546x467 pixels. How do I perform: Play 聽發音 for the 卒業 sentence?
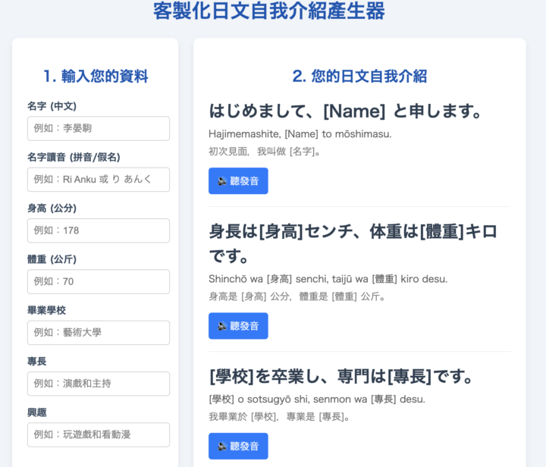pyautogui.click(x=238, y=446)
